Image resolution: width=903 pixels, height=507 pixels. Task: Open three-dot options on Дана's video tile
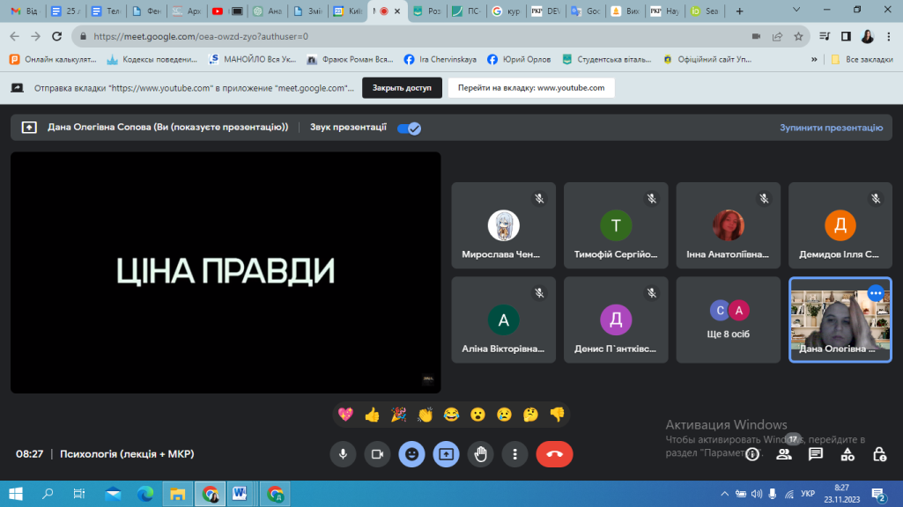(x=875, y=293)
